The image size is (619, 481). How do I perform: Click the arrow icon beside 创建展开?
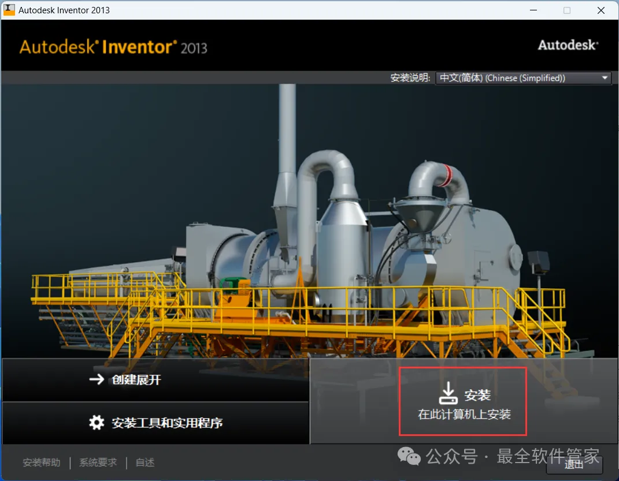point(97,379)
